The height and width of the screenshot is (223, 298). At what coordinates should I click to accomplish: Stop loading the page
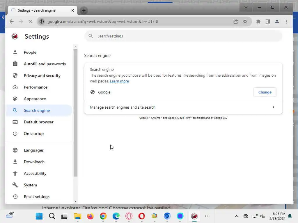pos(30,21)
